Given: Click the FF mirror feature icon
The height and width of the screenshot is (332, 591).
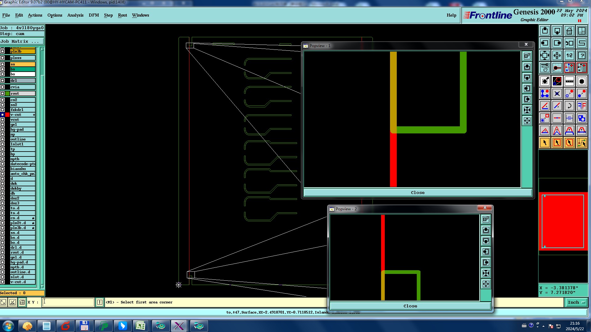Looking at the screenshot, I should click(x=582, y=106).
